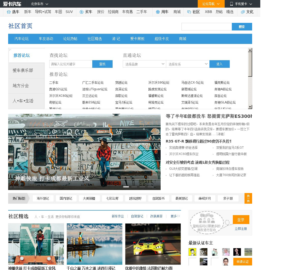Open the 沃尔沃S90论坛 link
305x270 pixels.
click(159, 83)
